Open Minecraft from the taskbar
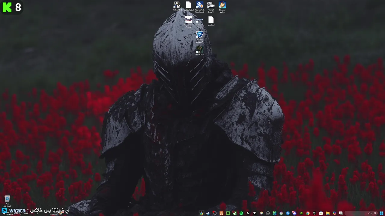The image size is (385, 216). tap(228, 213)
